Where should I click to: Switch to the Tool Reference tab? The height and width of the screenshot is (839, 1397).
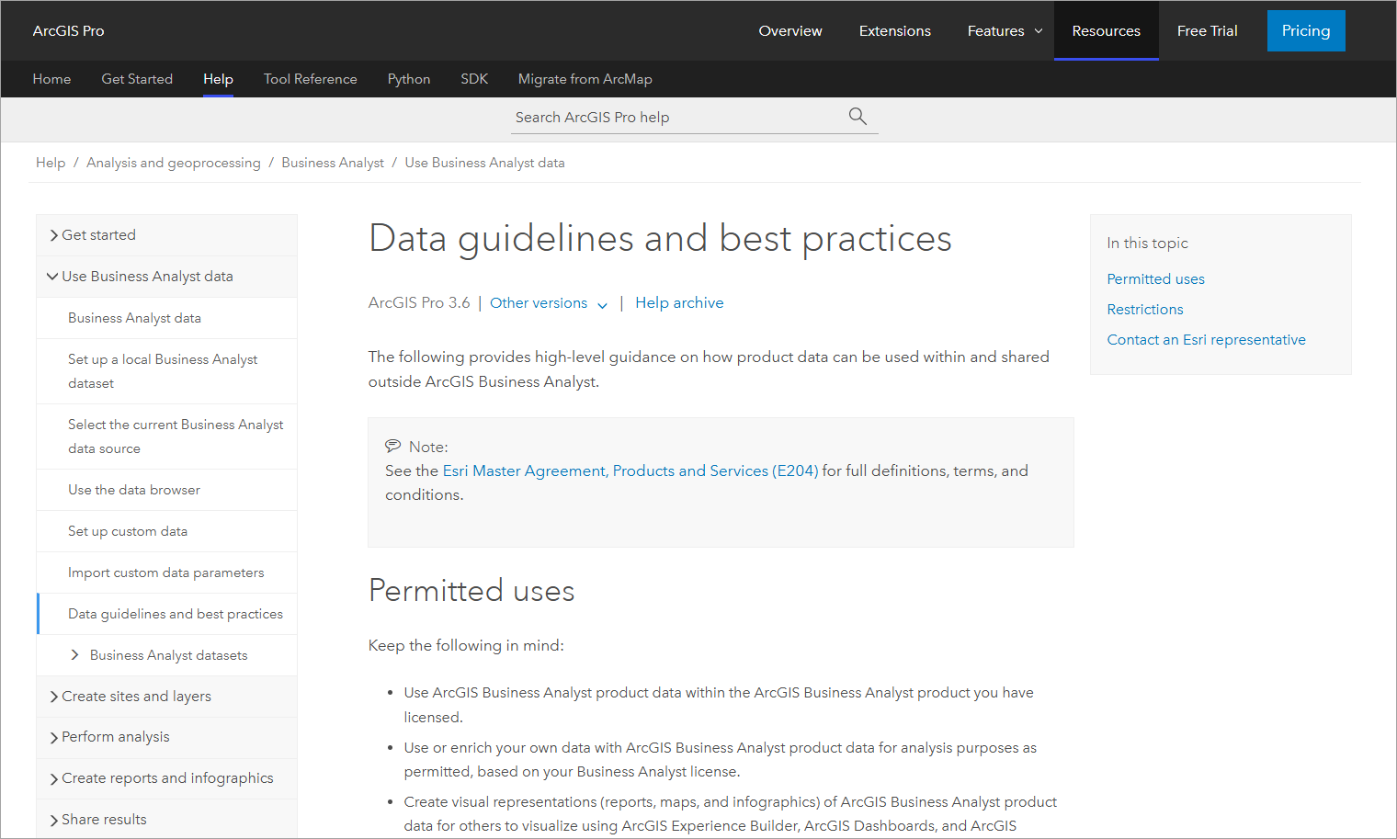click(310, 79)
